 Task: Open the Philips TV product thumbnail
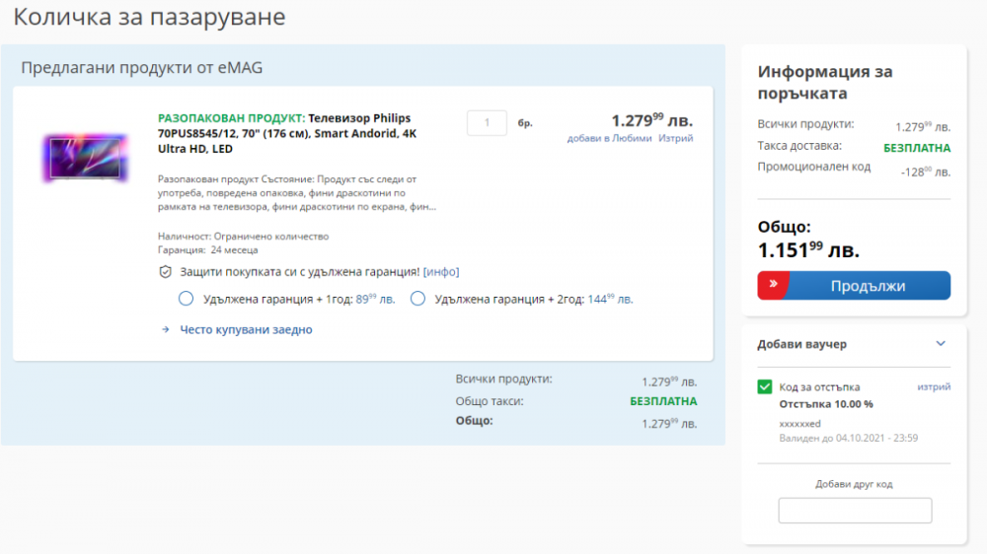click(85, 157)
